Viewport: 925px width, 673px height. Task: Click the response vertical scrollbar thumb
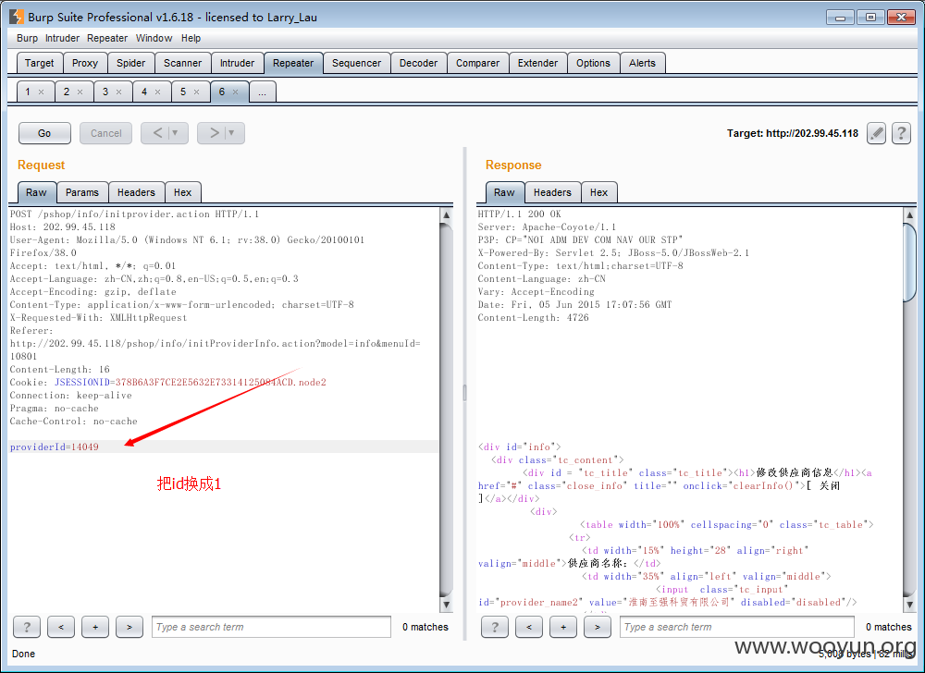(909, 263)
